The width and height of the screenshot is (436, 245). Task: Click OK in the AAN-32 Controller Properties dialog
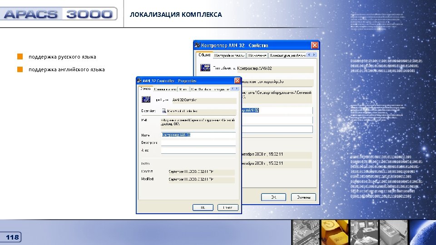coord(203,207)
